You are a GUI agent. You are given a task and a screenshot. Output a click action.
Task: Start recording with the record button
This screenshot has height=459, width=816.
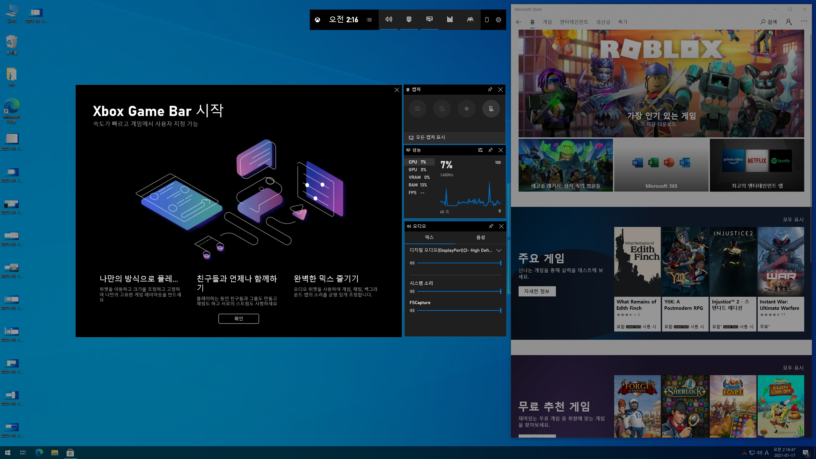click(466, 109)
